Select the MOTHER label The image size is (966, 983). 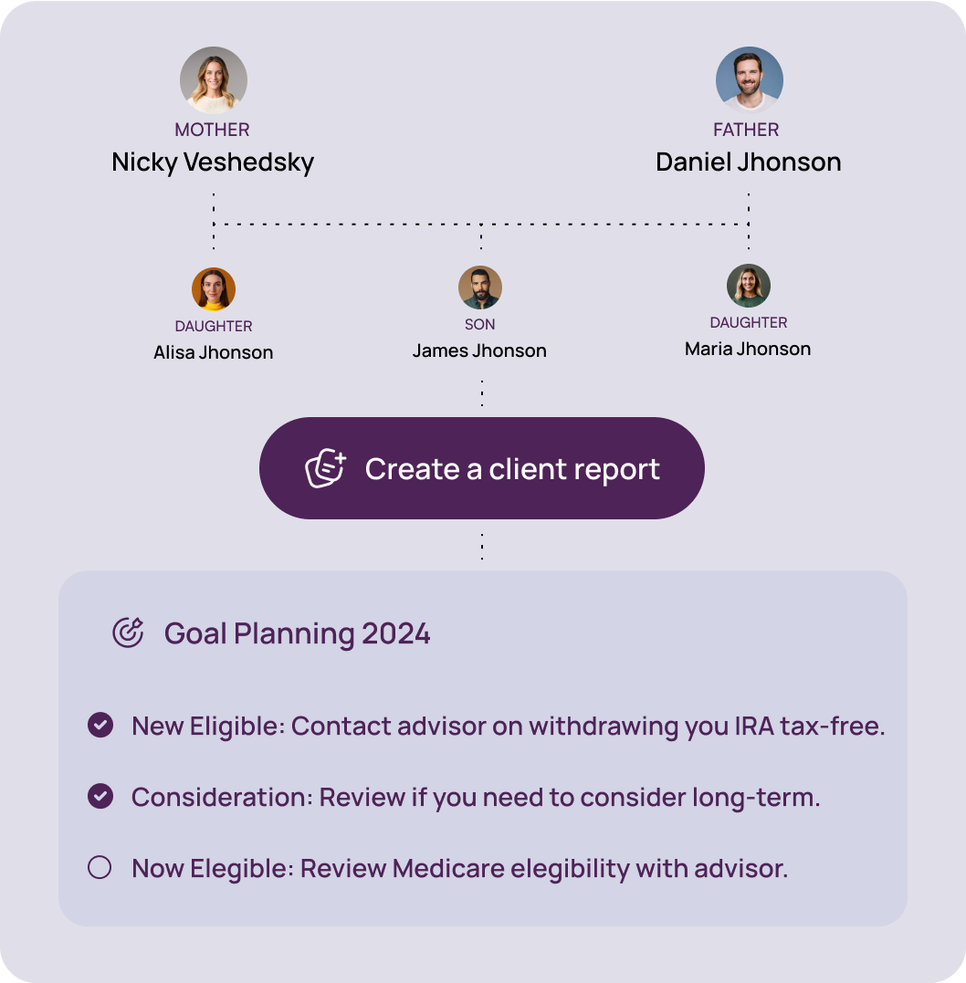[x=212, y=130]
